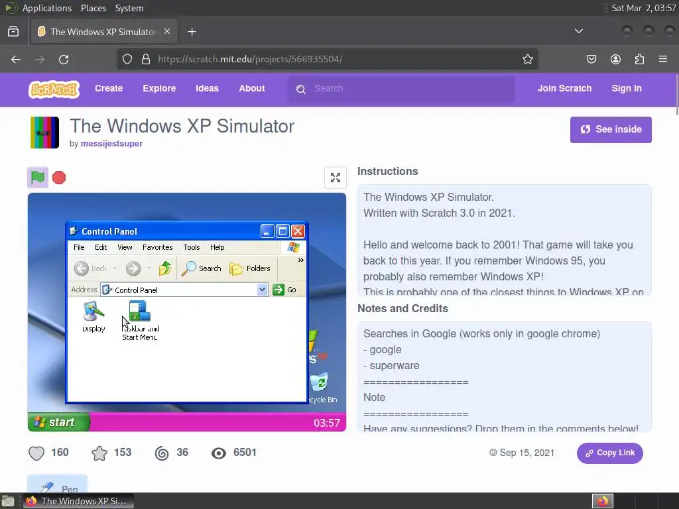Open the Applications menu in top panel

click(47, 8)
